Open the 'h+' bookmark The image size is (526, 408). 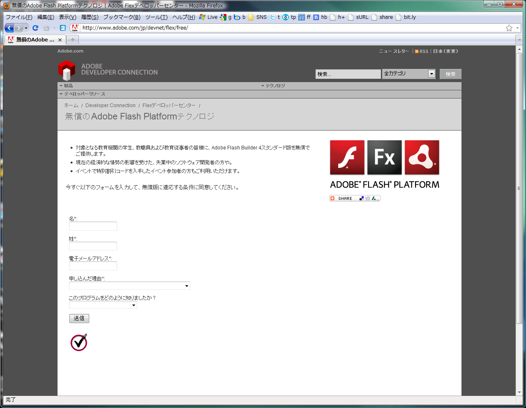(337, 17)
